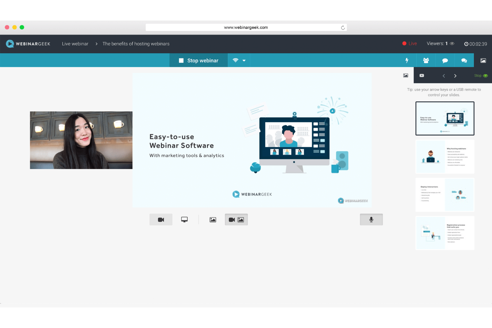Advance to the next slide with the right chevron

455,75
